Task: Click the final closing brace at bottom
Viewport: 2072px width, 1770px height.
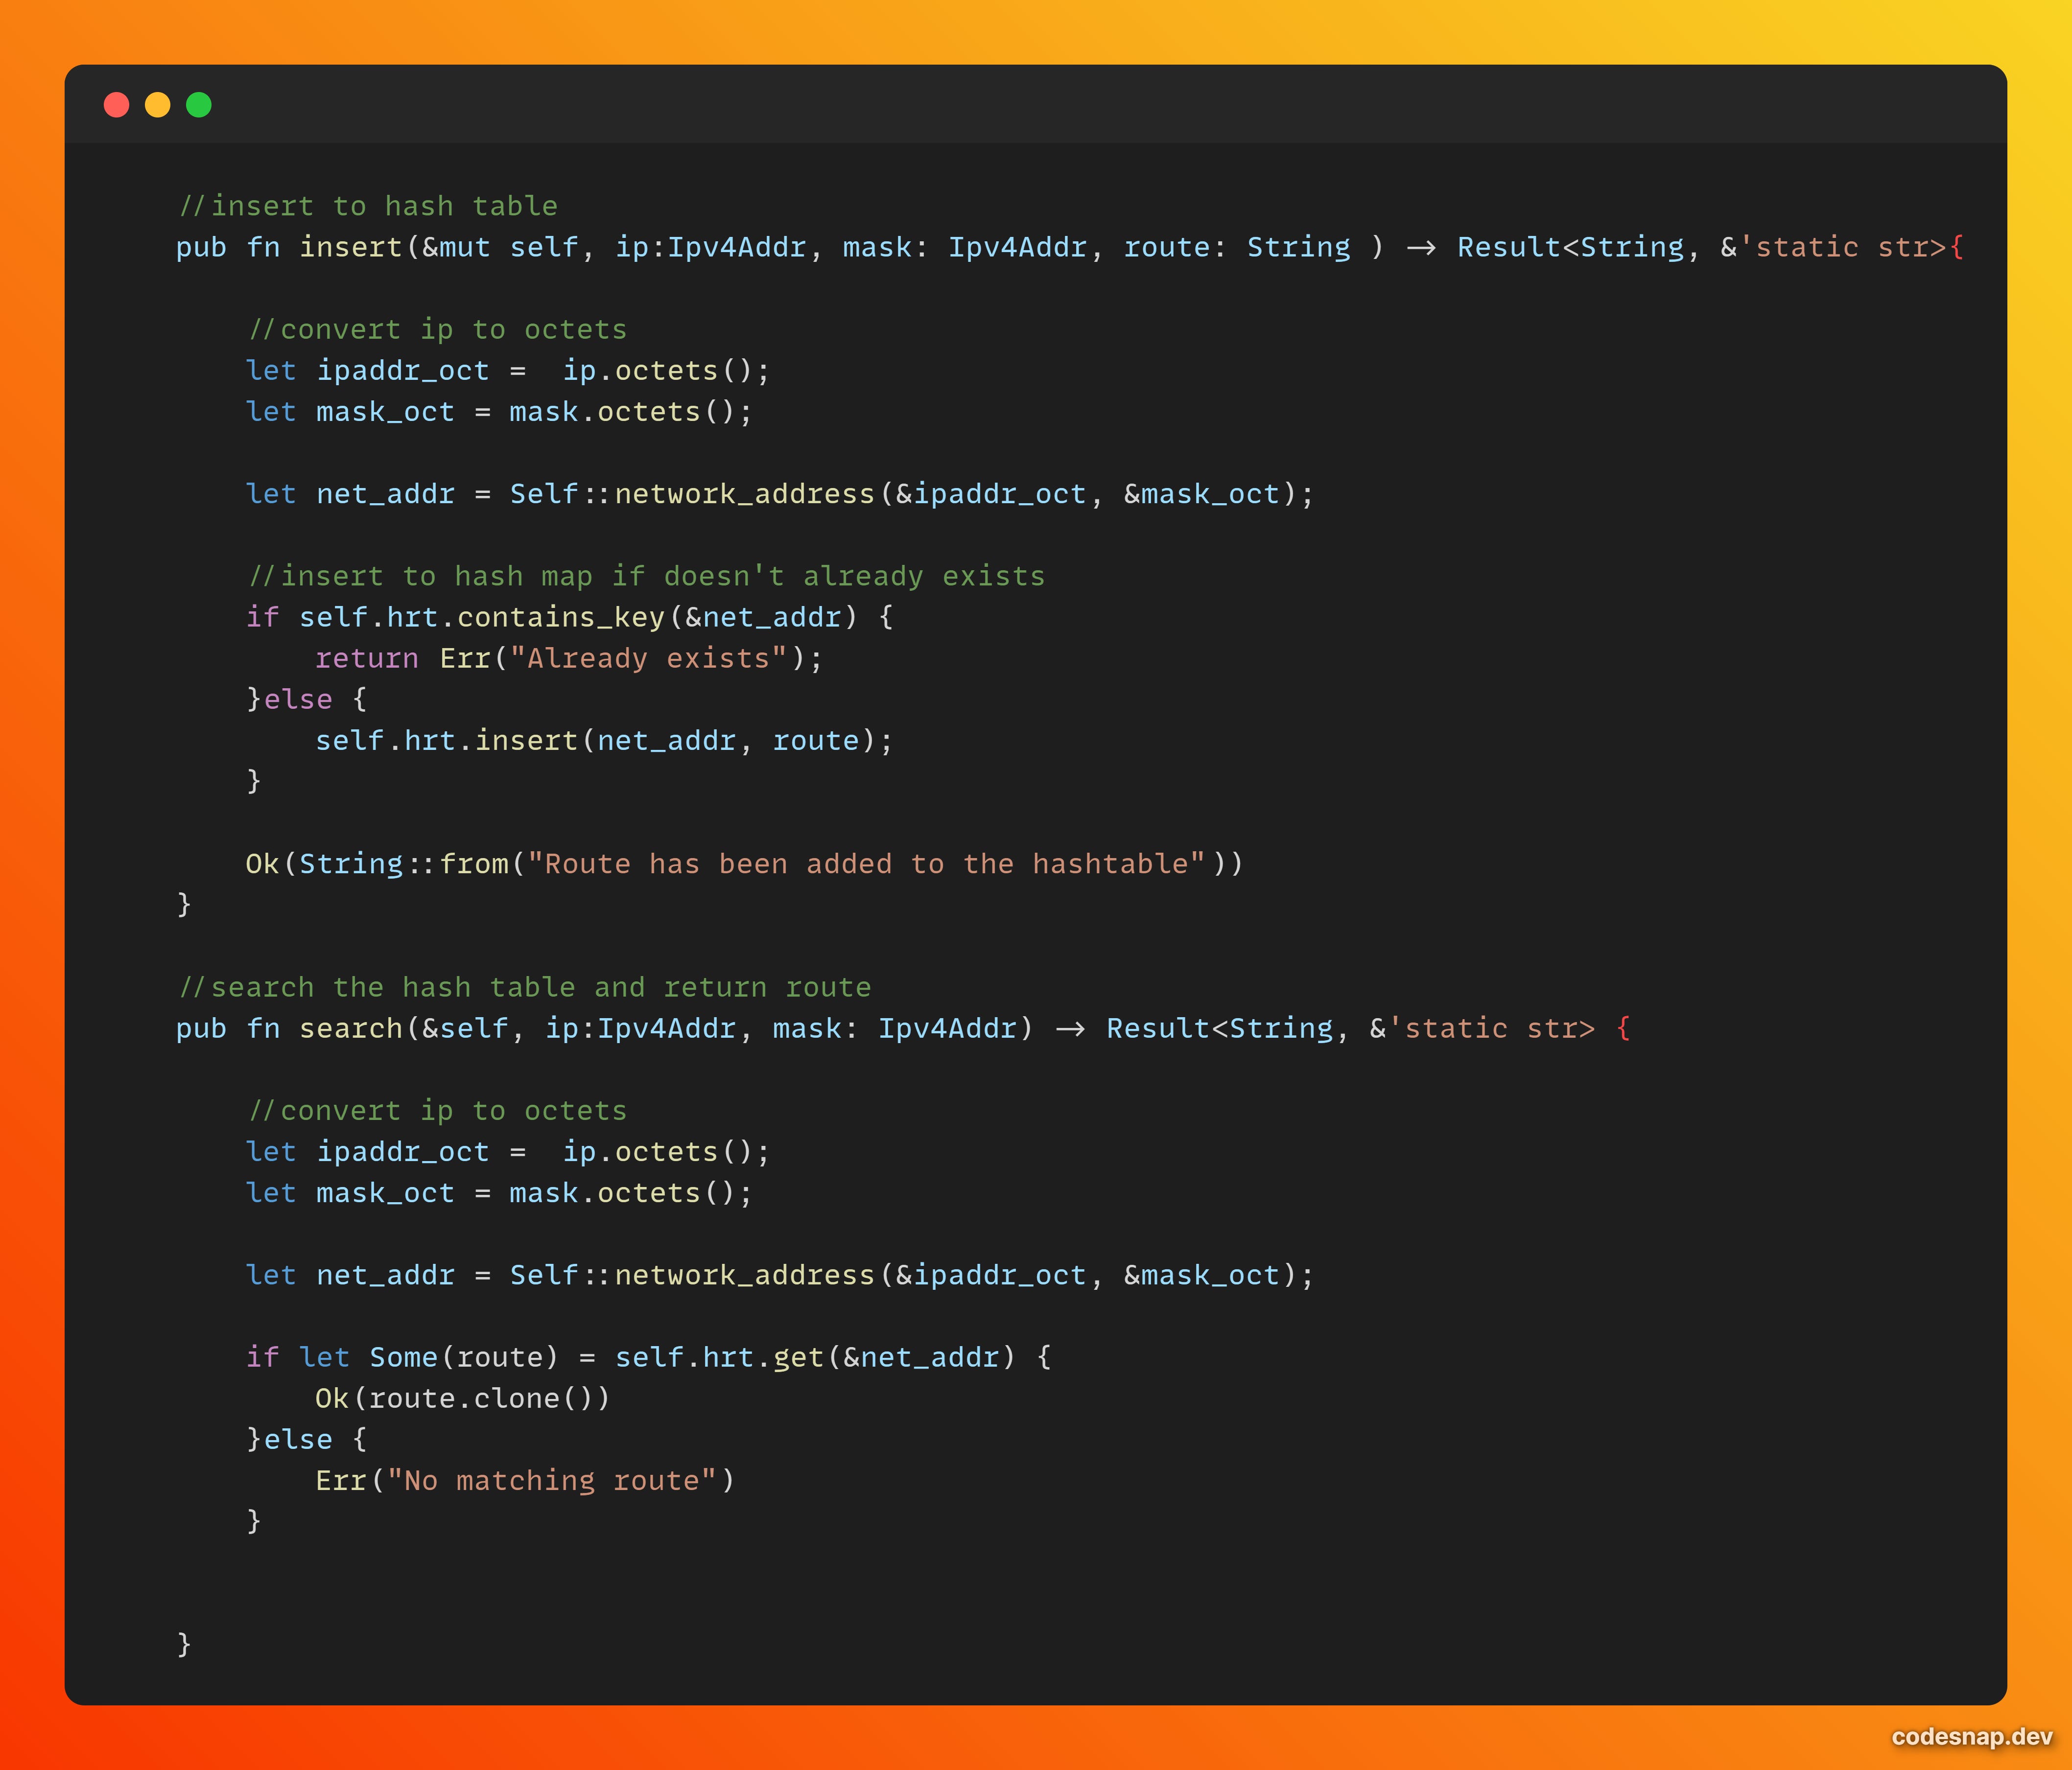Action: click(184, 1644)
